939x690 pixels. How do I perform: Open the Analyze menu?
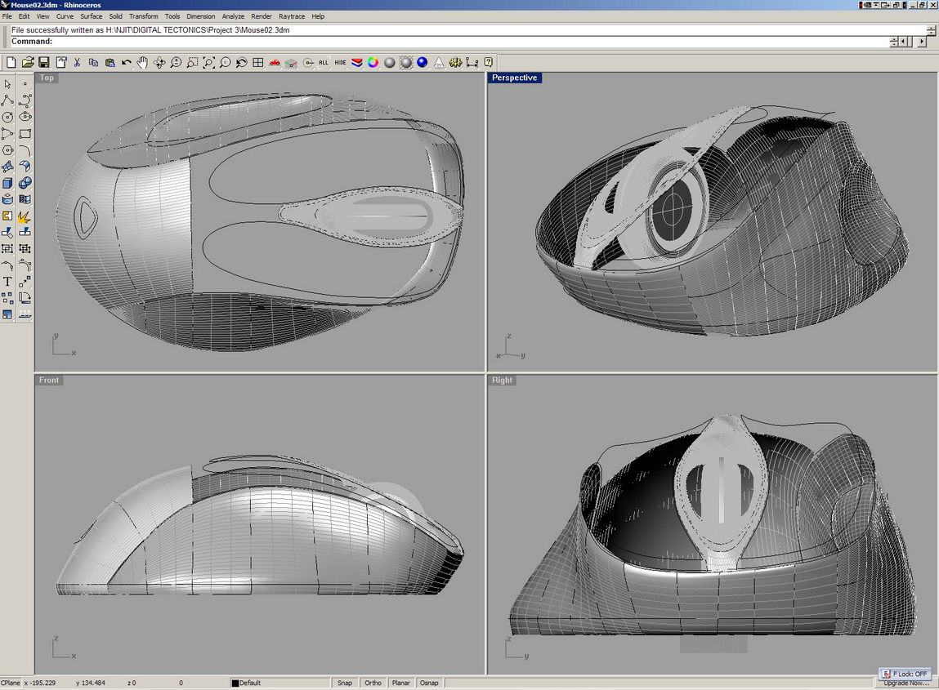coord(233,16)
